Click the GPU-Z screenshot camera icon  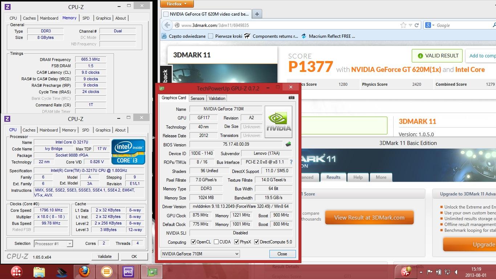[x=291, y=98]
